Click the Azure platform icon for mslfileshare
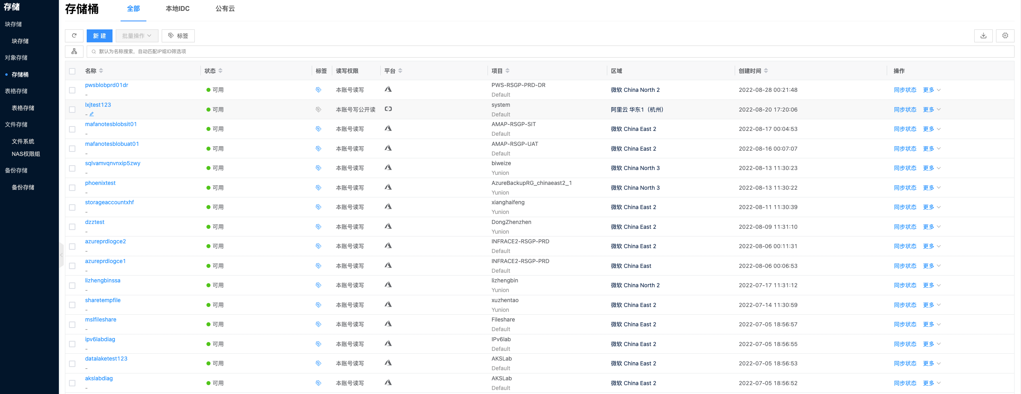 [x=388, y=324]
